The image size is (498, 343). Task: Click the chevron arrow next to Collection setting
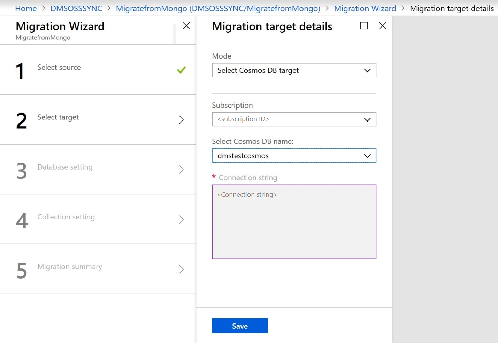[x=181, y=219]
